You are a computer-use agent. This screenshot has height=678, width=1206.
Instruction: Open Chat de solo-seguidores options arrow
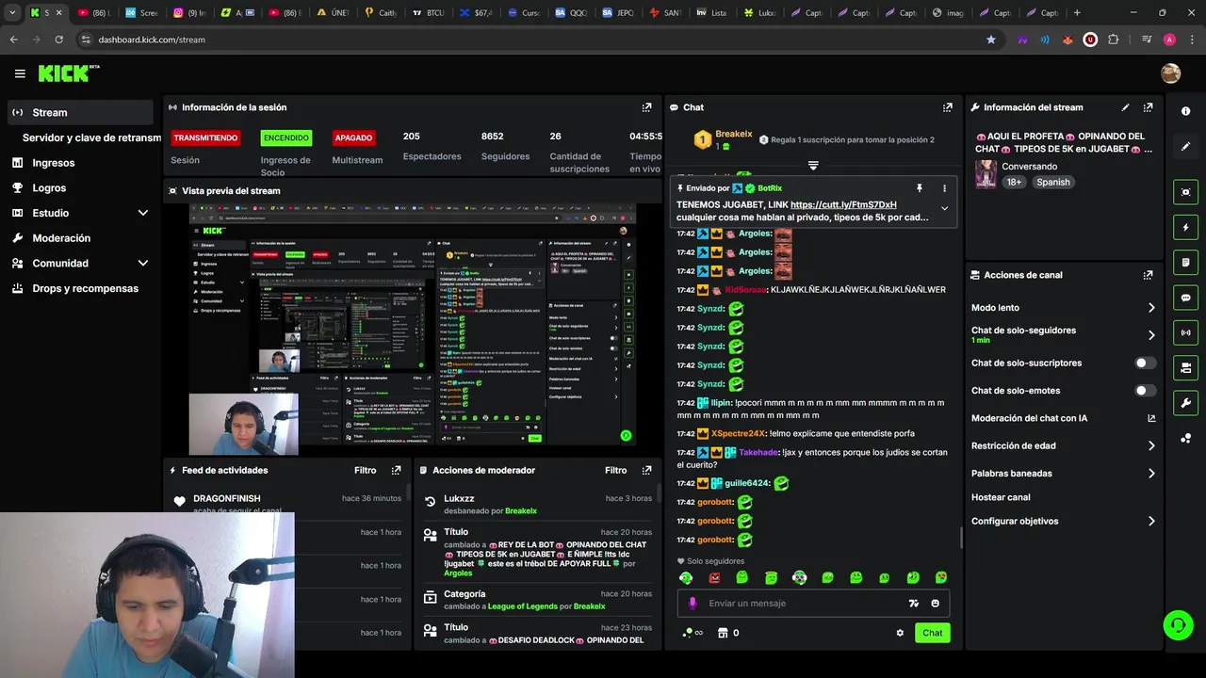[1151, 335]
